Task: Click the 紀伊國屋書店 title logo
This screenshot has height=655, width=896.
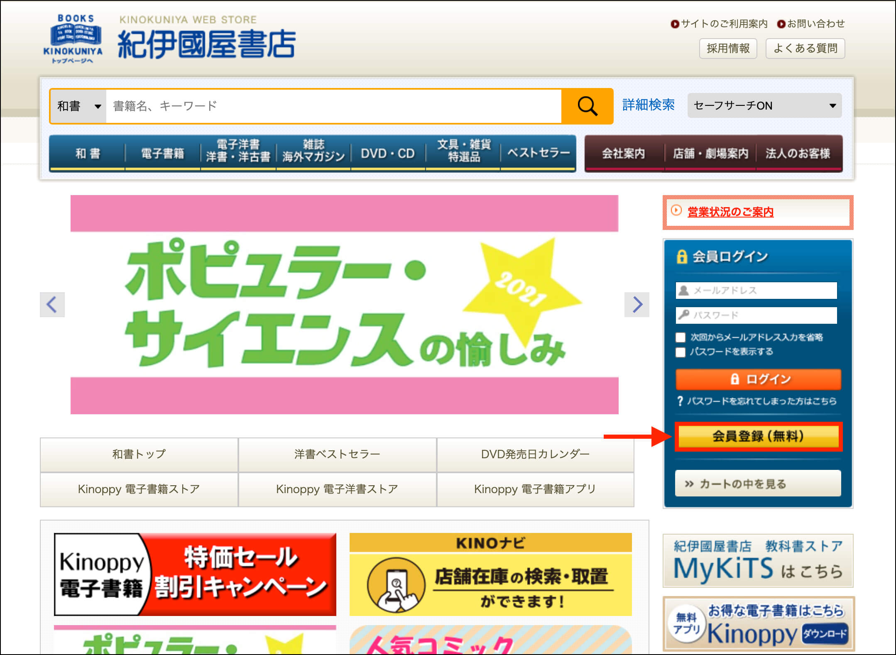Action: 207,44
